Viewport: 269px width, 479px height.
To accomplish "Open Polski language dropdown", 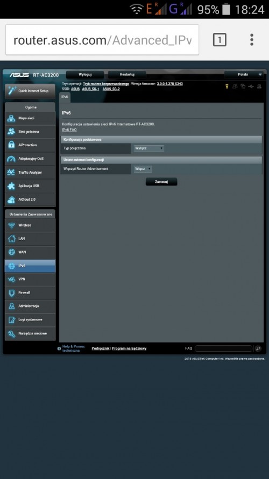I will pyautogui.click(x=244, y=74).
